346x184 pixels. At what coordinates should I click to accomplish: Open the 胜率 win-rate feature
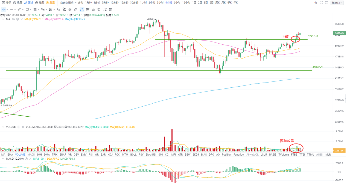[x=51, y=2]
